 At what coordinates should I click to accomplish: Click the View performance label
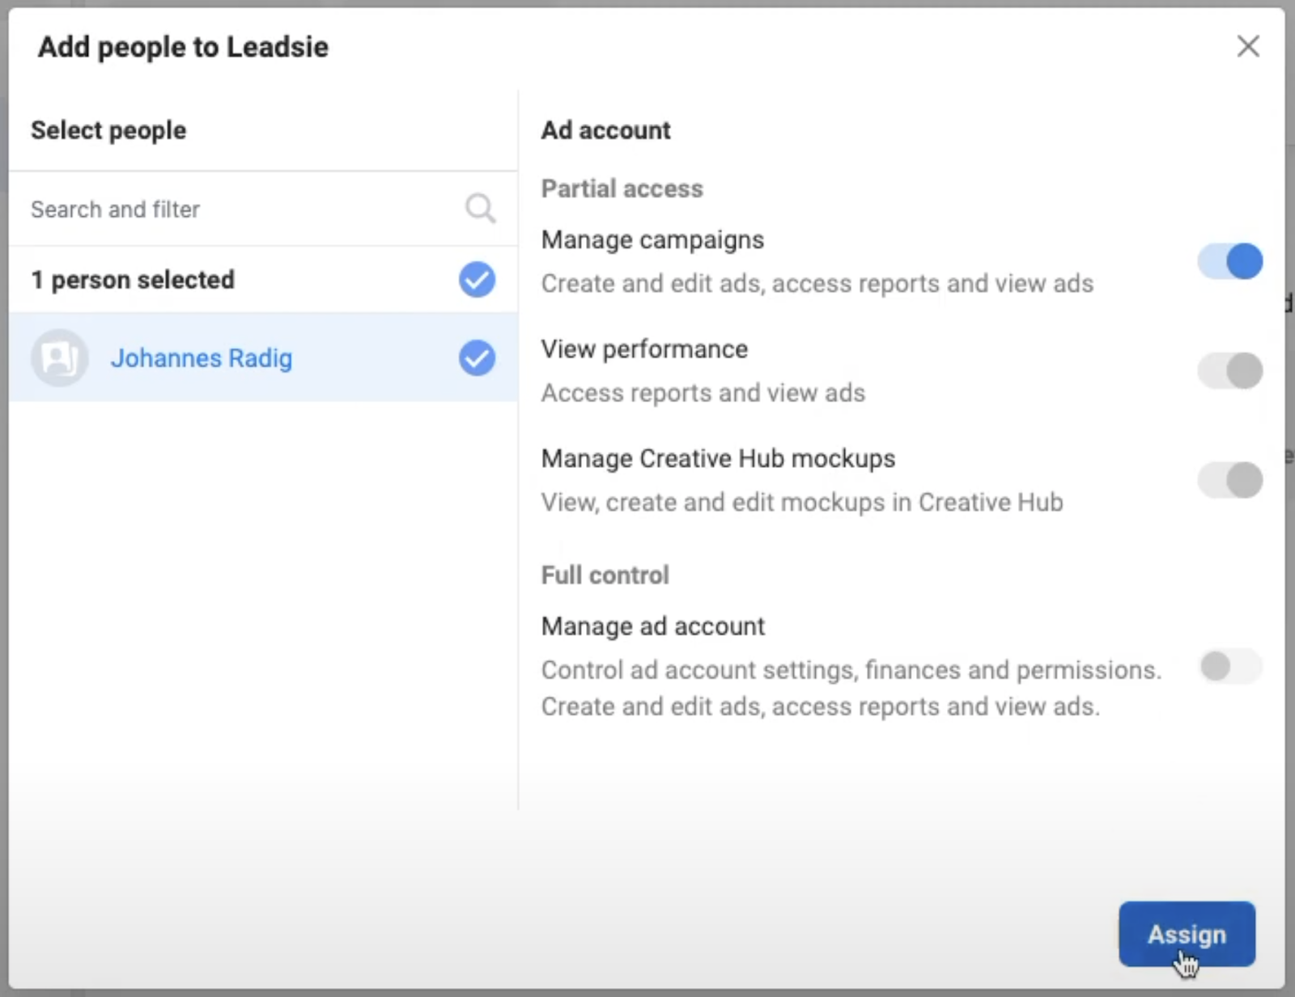pyautogui.click(x=644, y=350)
